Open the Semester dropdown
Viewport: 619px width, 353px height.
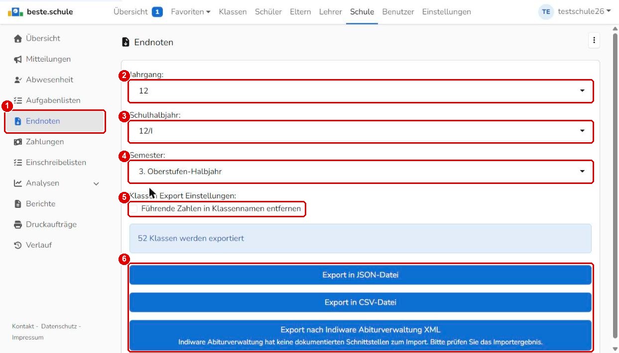[361, 172]
